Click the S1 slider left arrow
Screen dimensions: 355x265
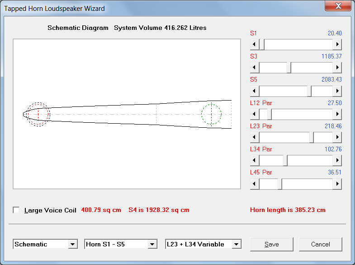click(x=255, y=44)
